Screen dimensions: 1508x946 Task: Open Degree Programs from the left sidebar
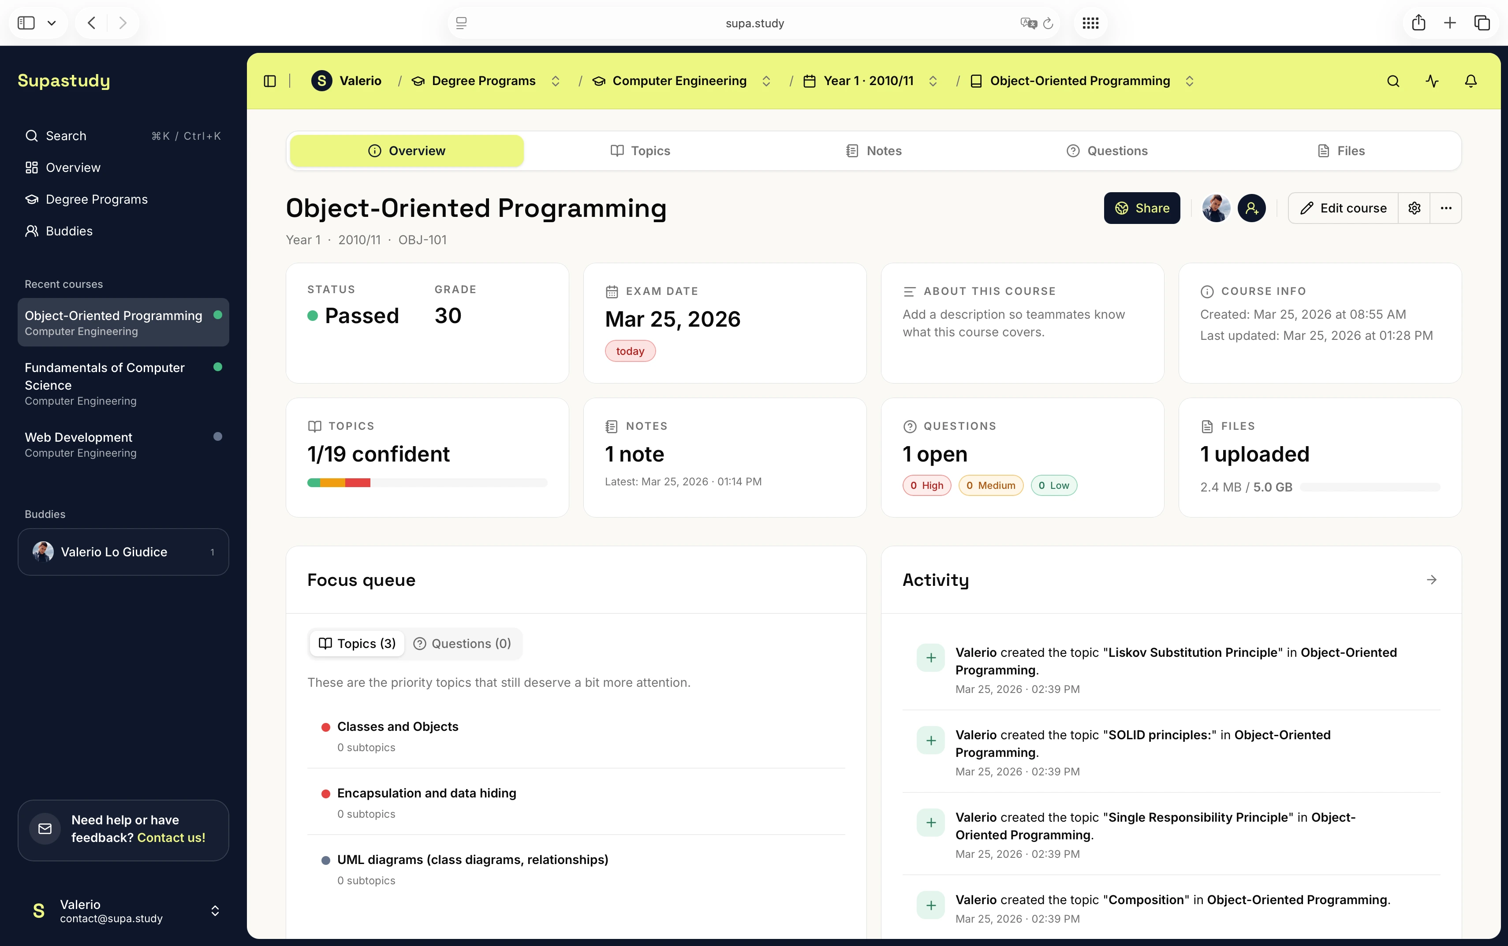[96, 199]
